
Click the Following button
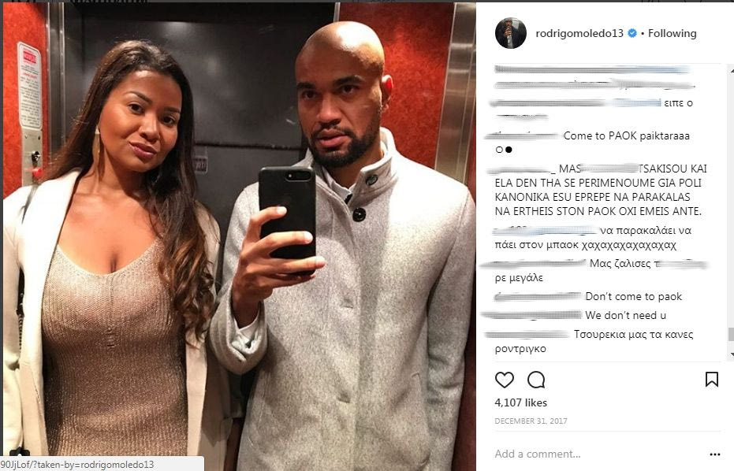(673, 33)
